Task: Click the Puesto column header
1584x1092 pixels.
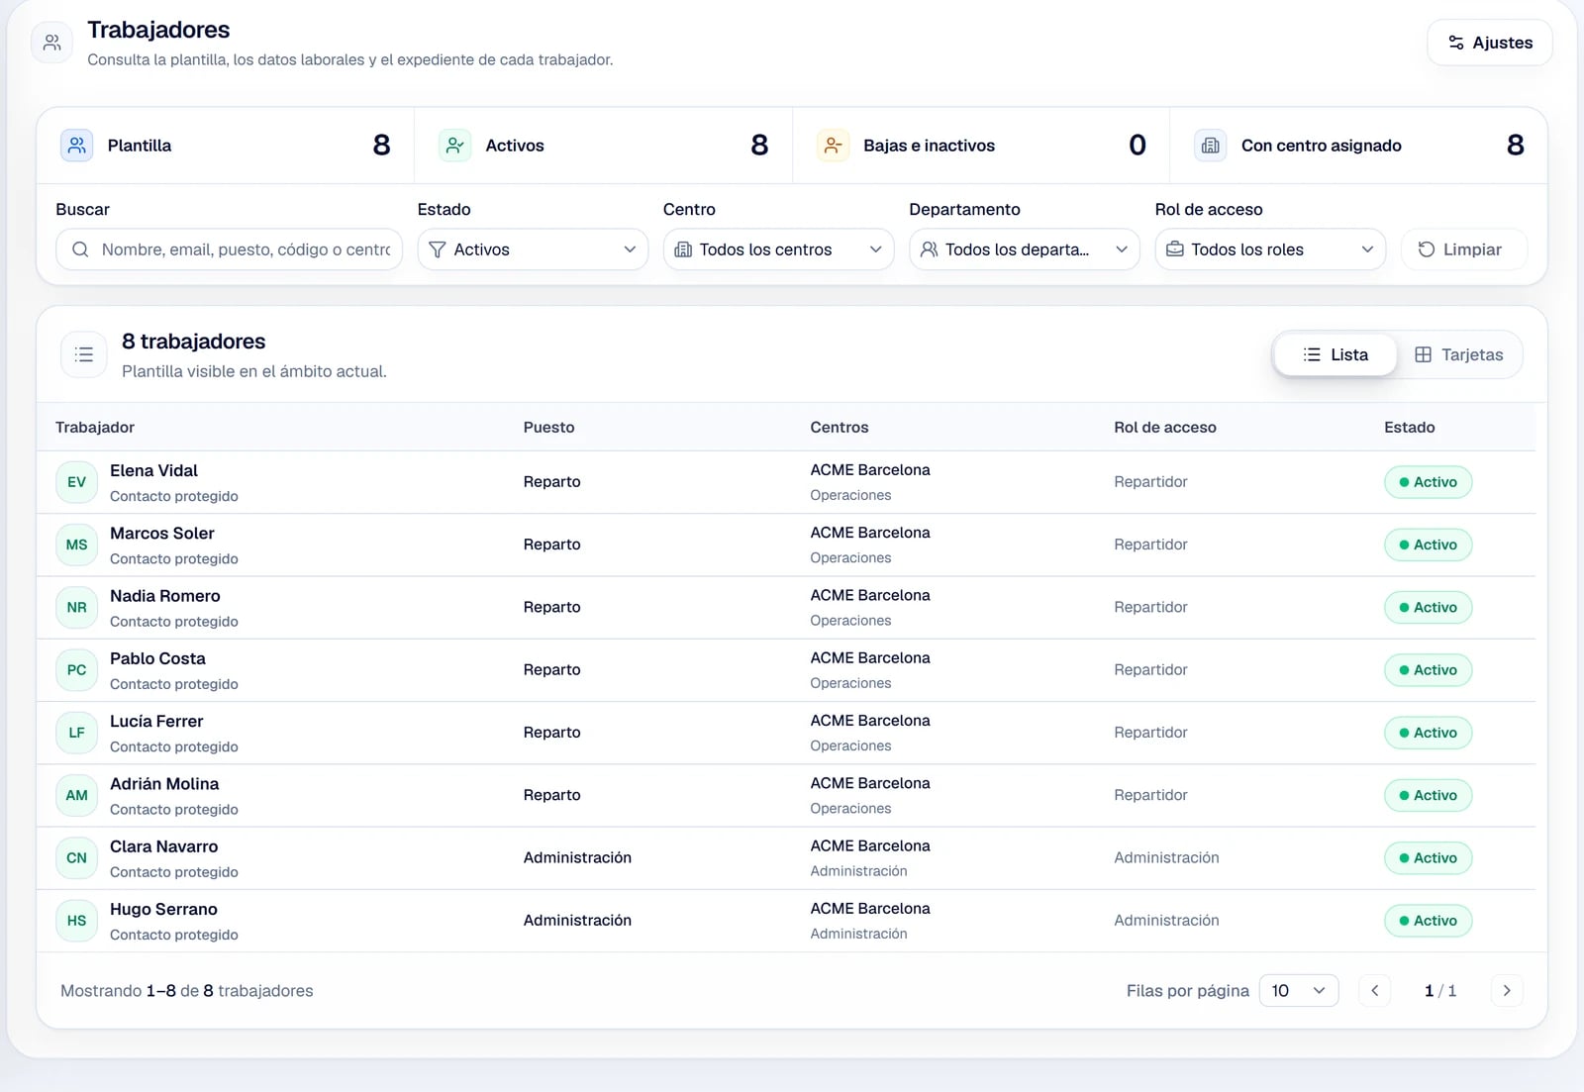Action: click(x=548, y=427)
